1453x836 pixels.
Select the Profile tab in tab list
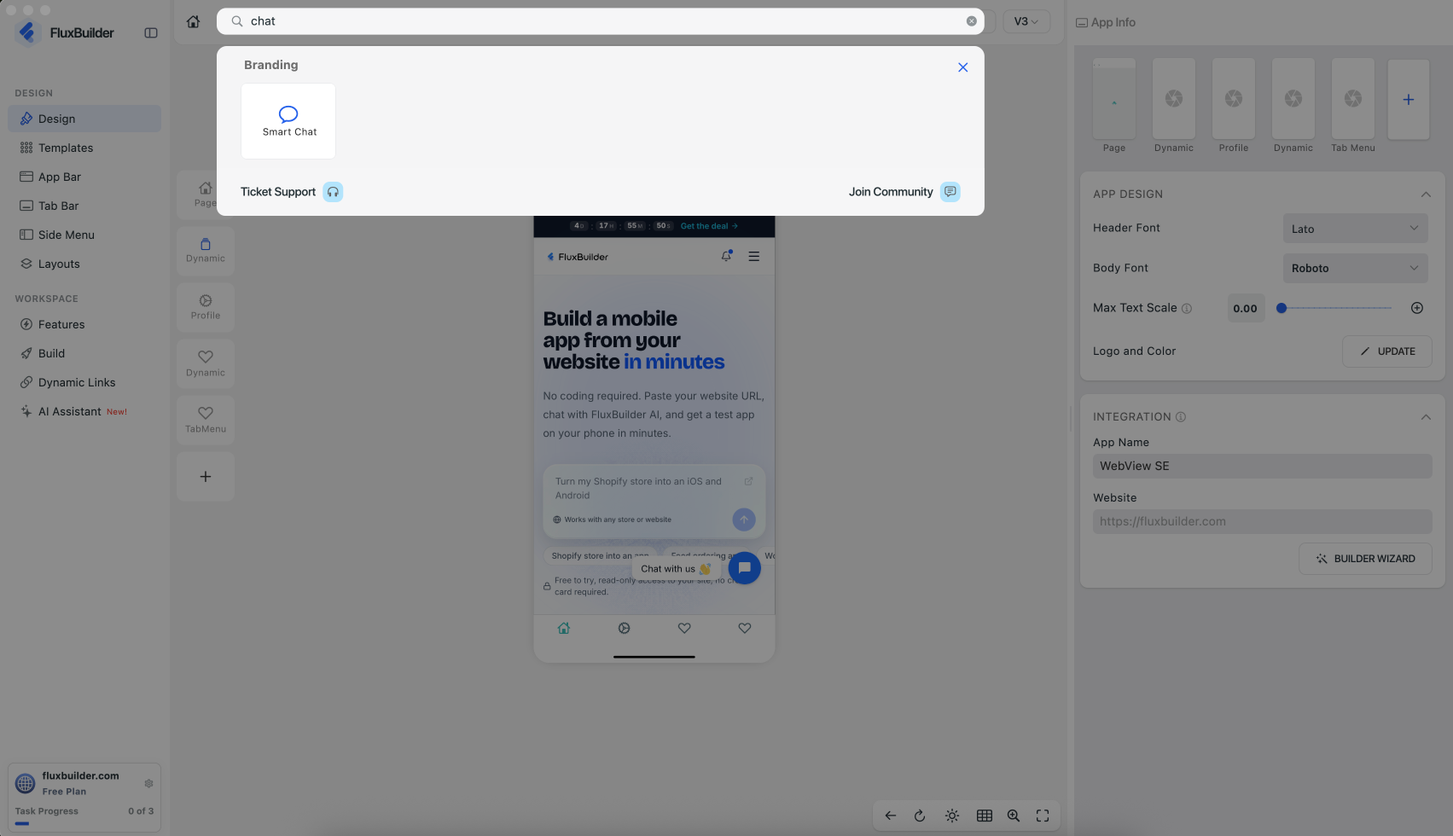[x=206, y=307]
